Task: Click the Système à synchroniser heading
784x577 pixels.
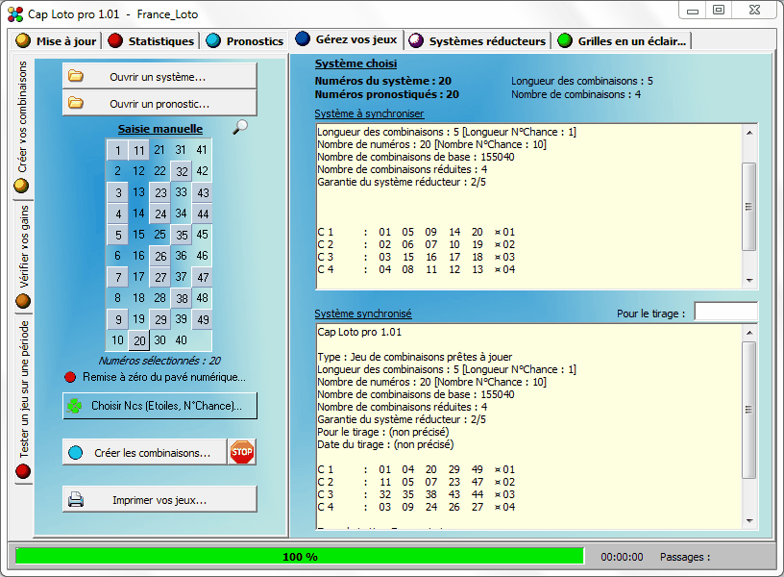Action: tap(369, 113)
